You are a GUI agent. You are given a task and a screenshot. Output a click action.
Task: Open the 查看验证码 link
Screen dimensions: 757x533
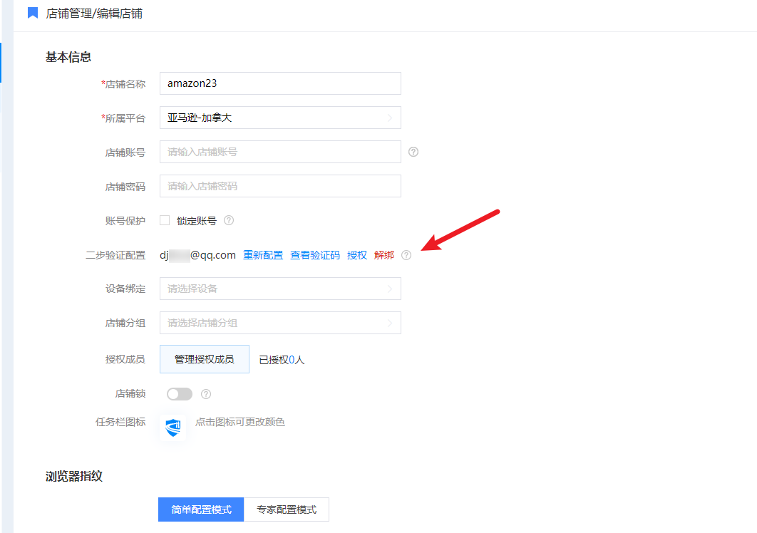315,255
